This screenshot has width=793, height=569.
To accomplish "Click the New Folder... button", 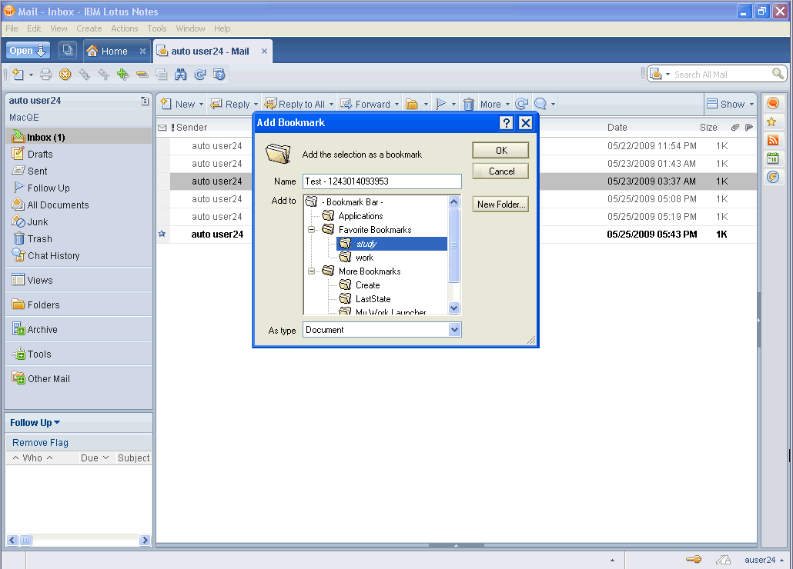I will (x=500, y=204).
